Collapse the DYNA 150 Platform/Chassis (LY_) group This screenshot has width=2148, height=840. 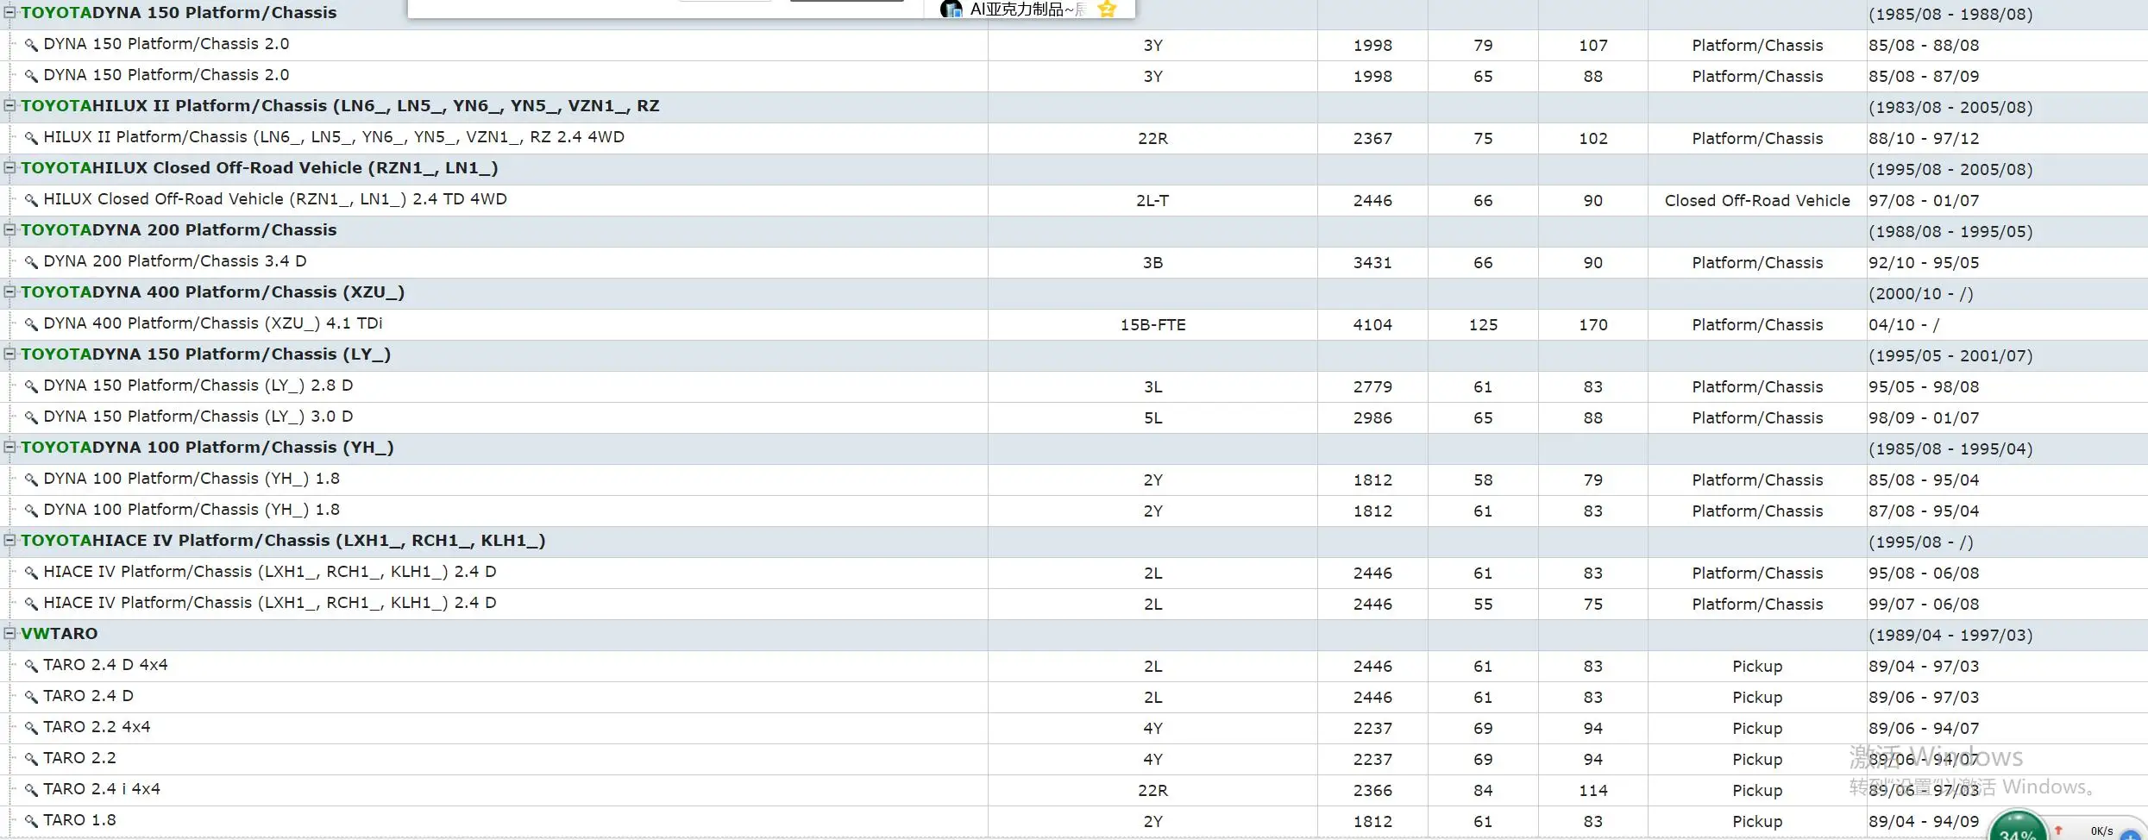tap(10, 354)
